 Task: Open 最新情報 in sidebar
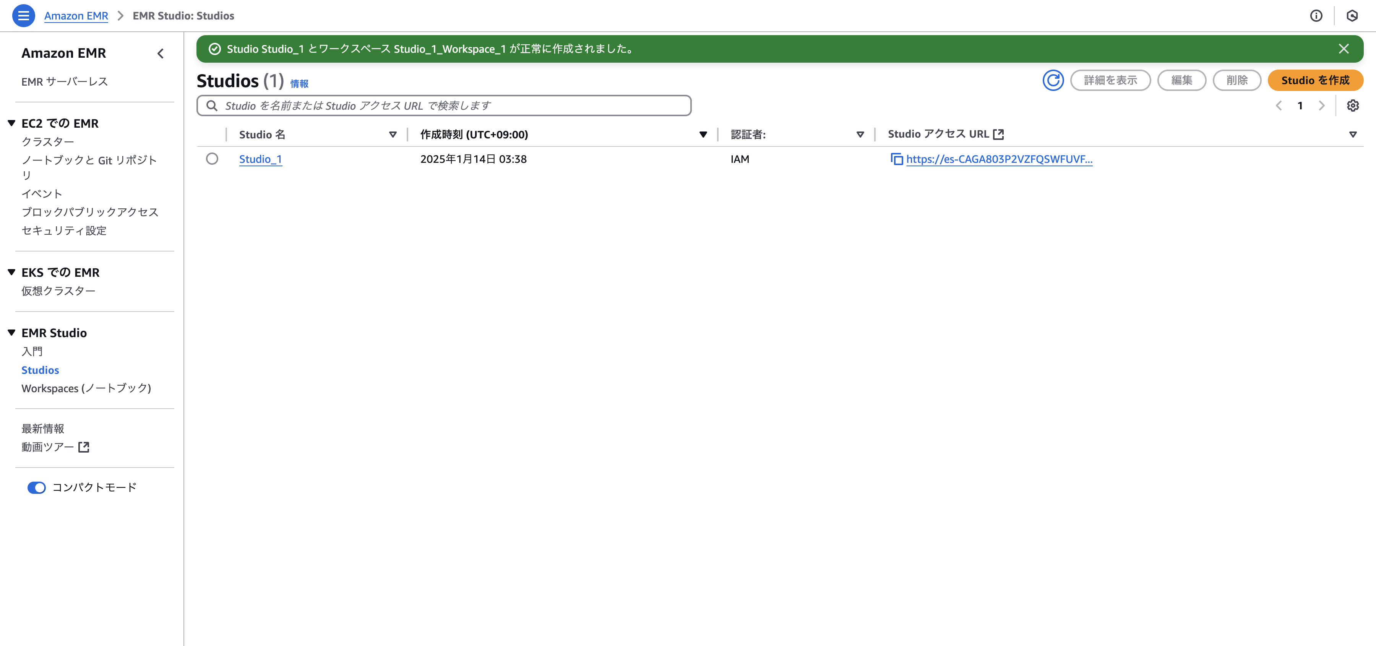[43, 429]
